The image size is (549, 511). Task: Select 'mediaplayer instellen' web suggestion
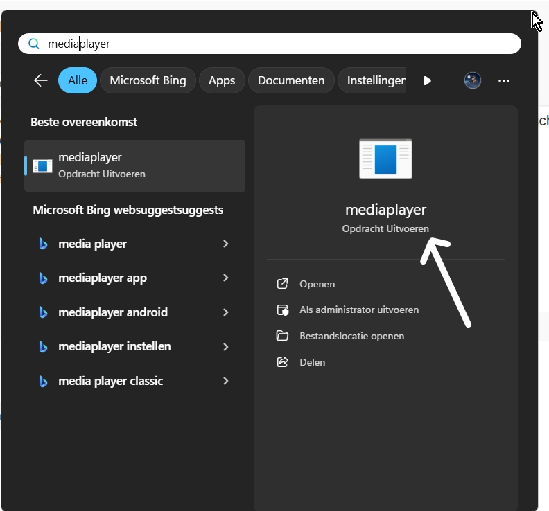click(114, 346)
